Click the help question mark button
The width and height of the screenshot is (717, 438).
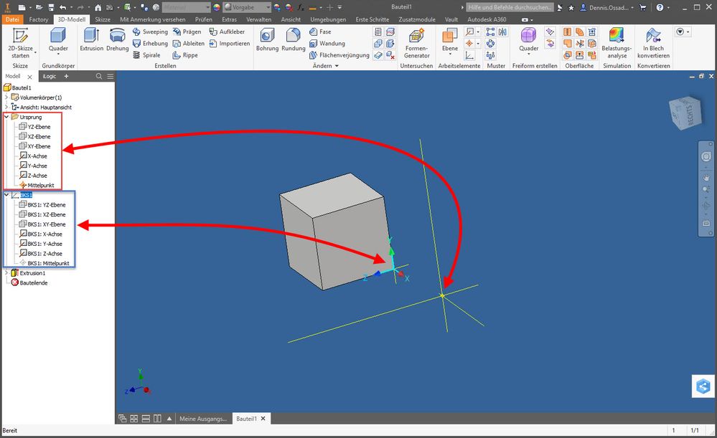660,7
